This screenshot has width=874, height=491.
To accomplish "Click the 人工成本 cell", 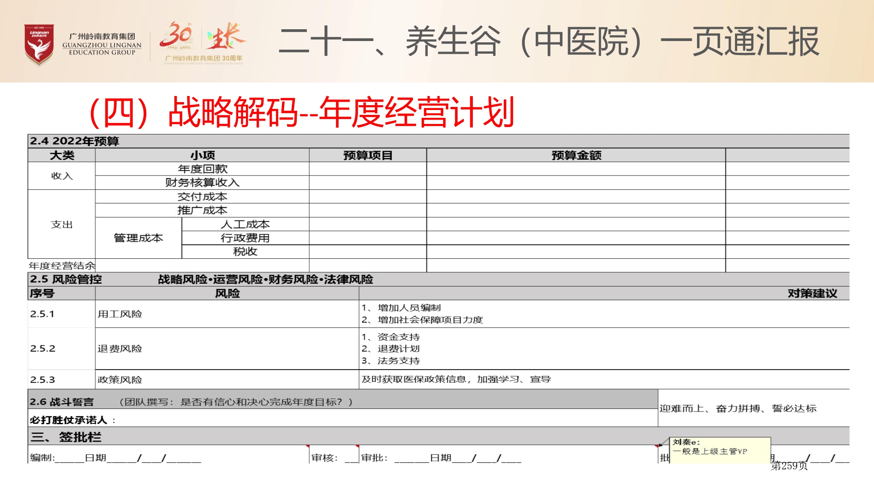I will coord(245,224).
